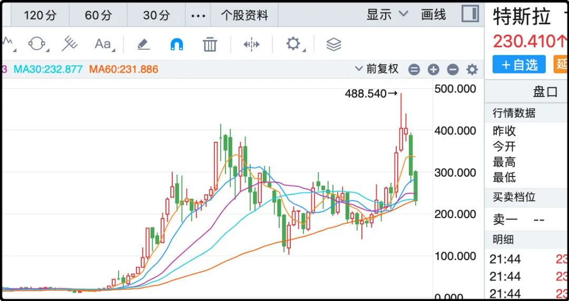Open more timeframes with three dots
Image resolution: width=569 pixels, height=301 pixels.
point(198,15)
